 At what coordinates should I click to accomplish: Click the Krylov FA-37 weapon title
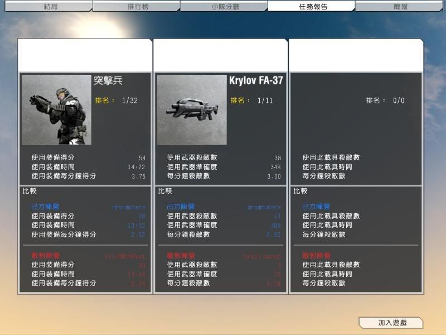pos(256,80)
